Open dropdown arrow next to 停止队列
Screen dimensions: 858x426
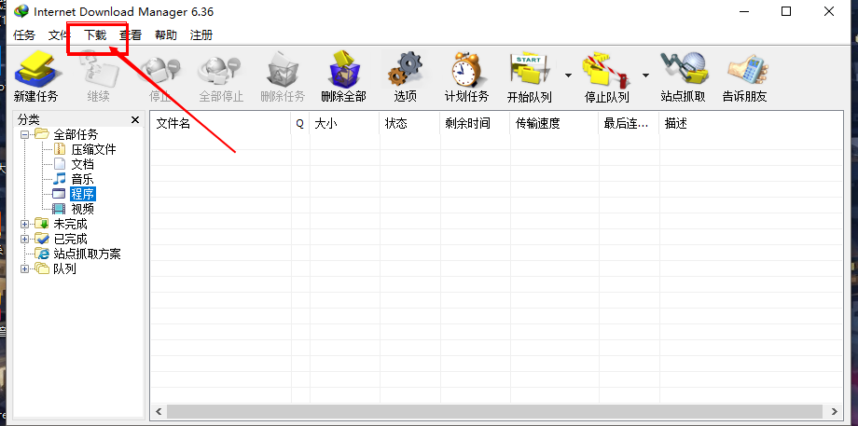click(645, 76)
